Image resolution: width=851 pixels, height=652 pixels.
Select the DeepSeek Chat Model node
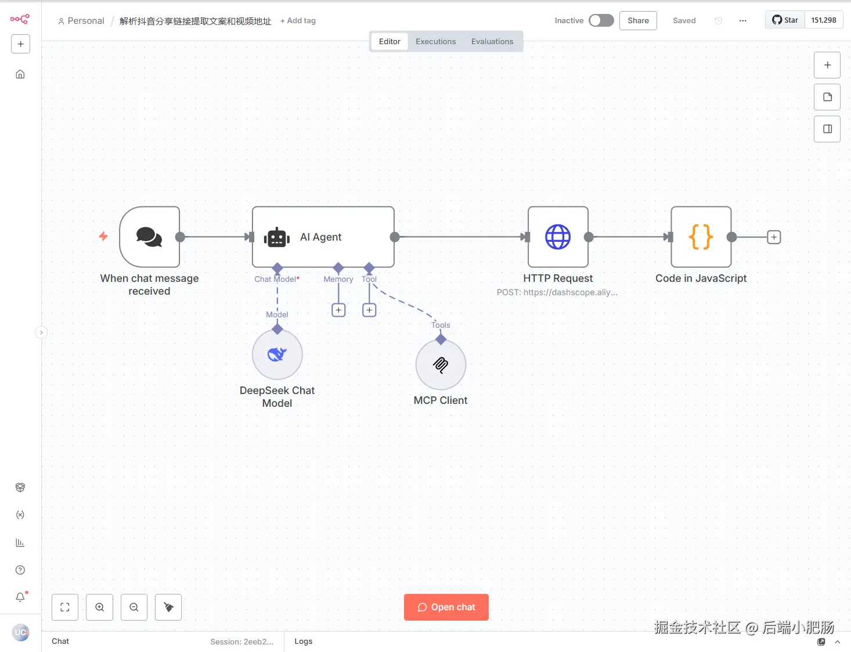pyautogui.click(x=277, y=354)
